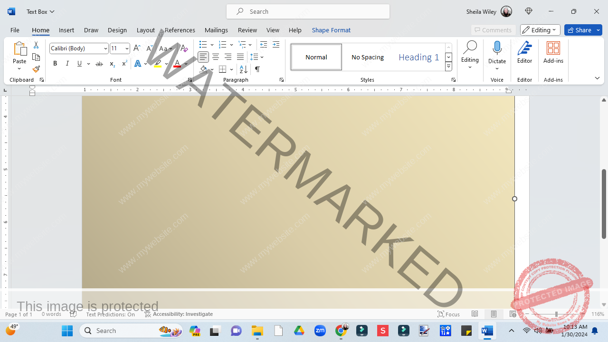This screenshot has width=608, height=342.
Task: Open Google Chrome from taskbar
Action: (341, 331)
